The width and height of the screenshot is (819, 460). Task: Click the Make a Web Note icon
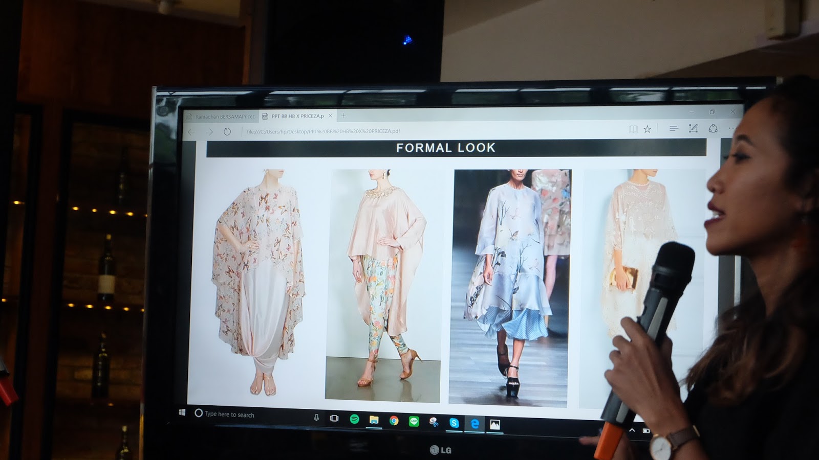pyautogui.click(x=693, y=129)
